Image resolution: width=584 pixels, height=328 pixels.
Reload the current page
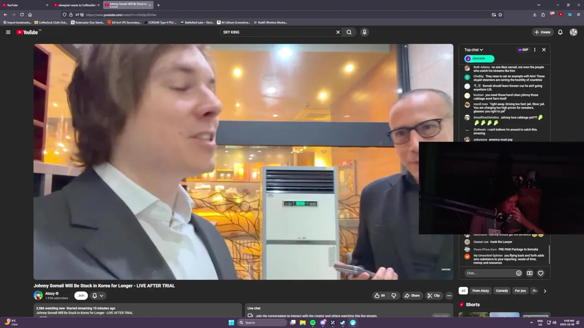tap(21, 15)
